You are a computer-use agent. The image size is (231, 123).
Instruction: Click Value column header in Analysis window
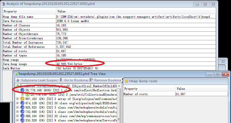(136, 11)
